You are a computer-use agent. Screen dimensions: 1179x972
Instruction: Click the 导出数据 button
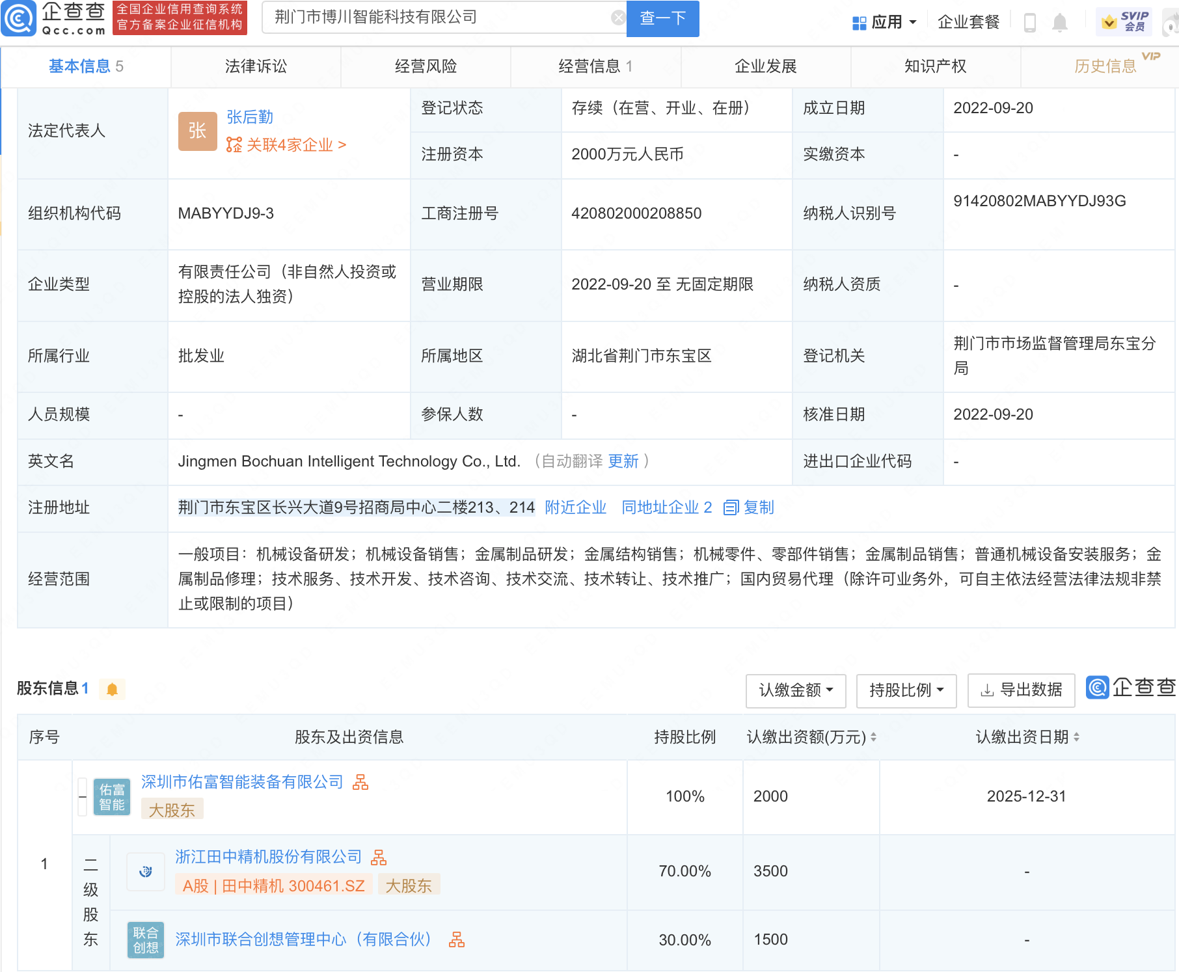click(x=1021, y=690)
